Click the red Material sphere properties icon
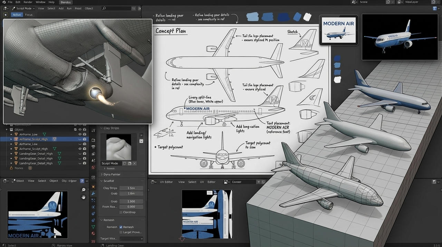The width and height of the screenshot is (442, 247). pos(93,234)
